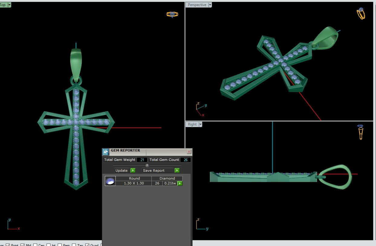Click the Top viewport orientation gem icon
Viewport: 376px width, 246px height.
click(172, 14)
